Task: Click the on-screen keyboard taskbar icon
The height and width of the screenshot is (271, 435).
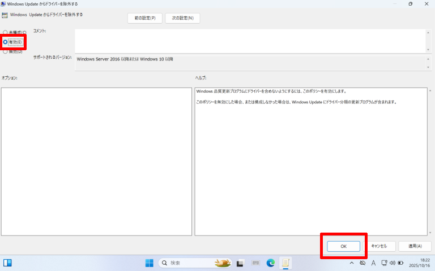Action: [255, 263]
